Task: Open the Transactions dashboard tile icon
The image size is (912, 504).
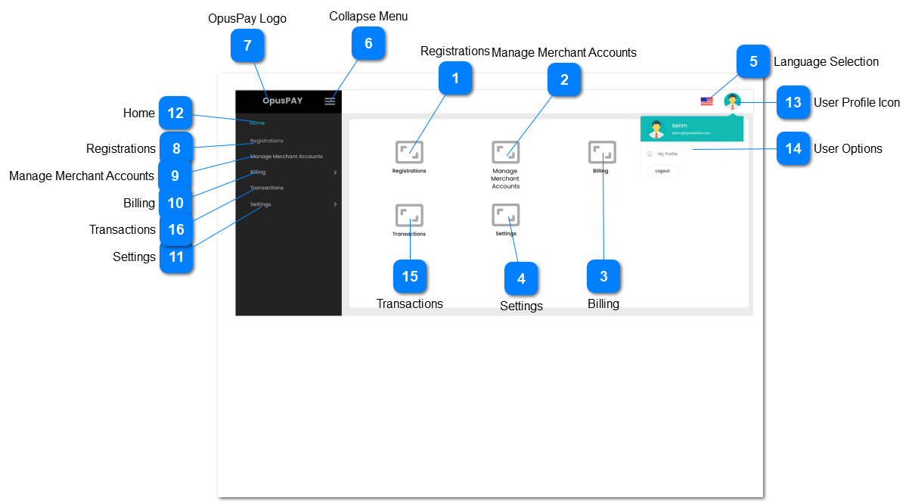Action: coord(409,216)
